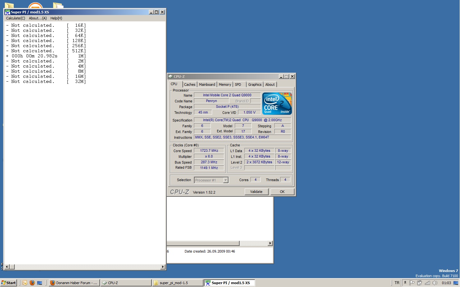Click the CPU-Z Version 1.52.2 label

(204, 192)
